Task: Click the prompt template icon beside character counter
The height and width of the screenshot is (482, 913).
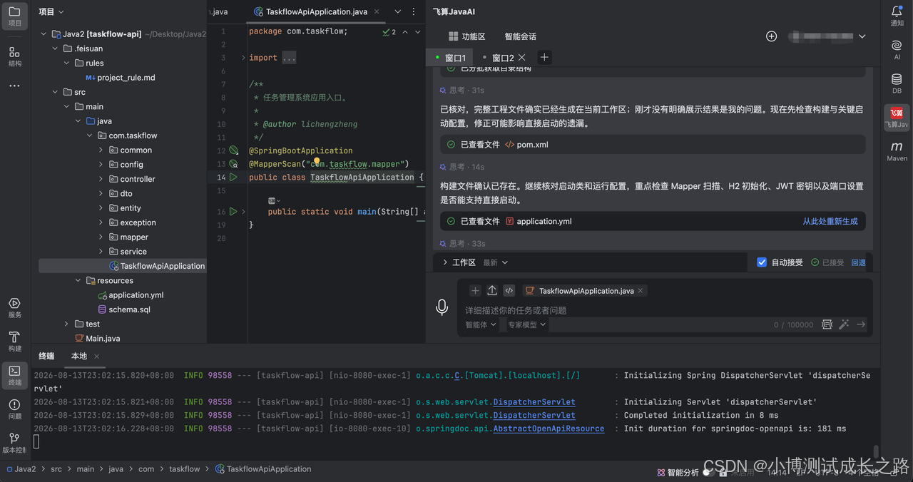Action: click(827, 324)
